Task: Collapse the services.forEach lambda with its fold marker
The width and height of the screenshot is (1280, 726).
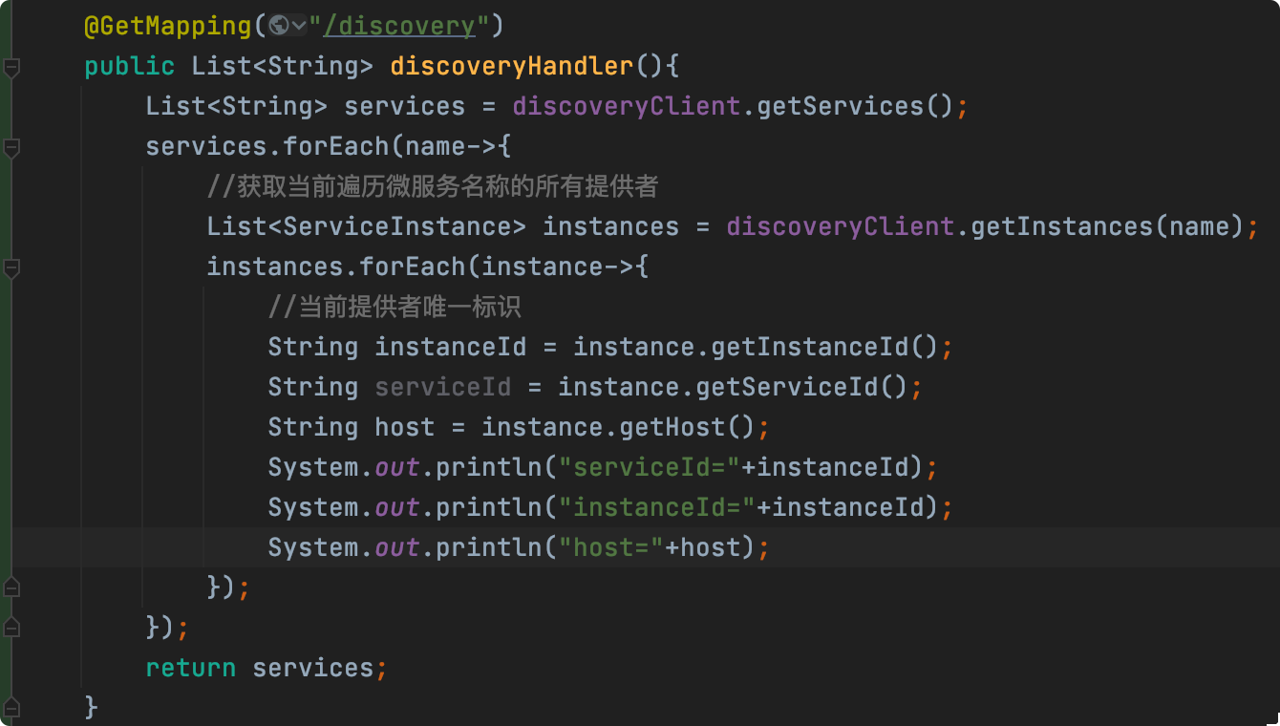Action: click(x=11, y=148)
